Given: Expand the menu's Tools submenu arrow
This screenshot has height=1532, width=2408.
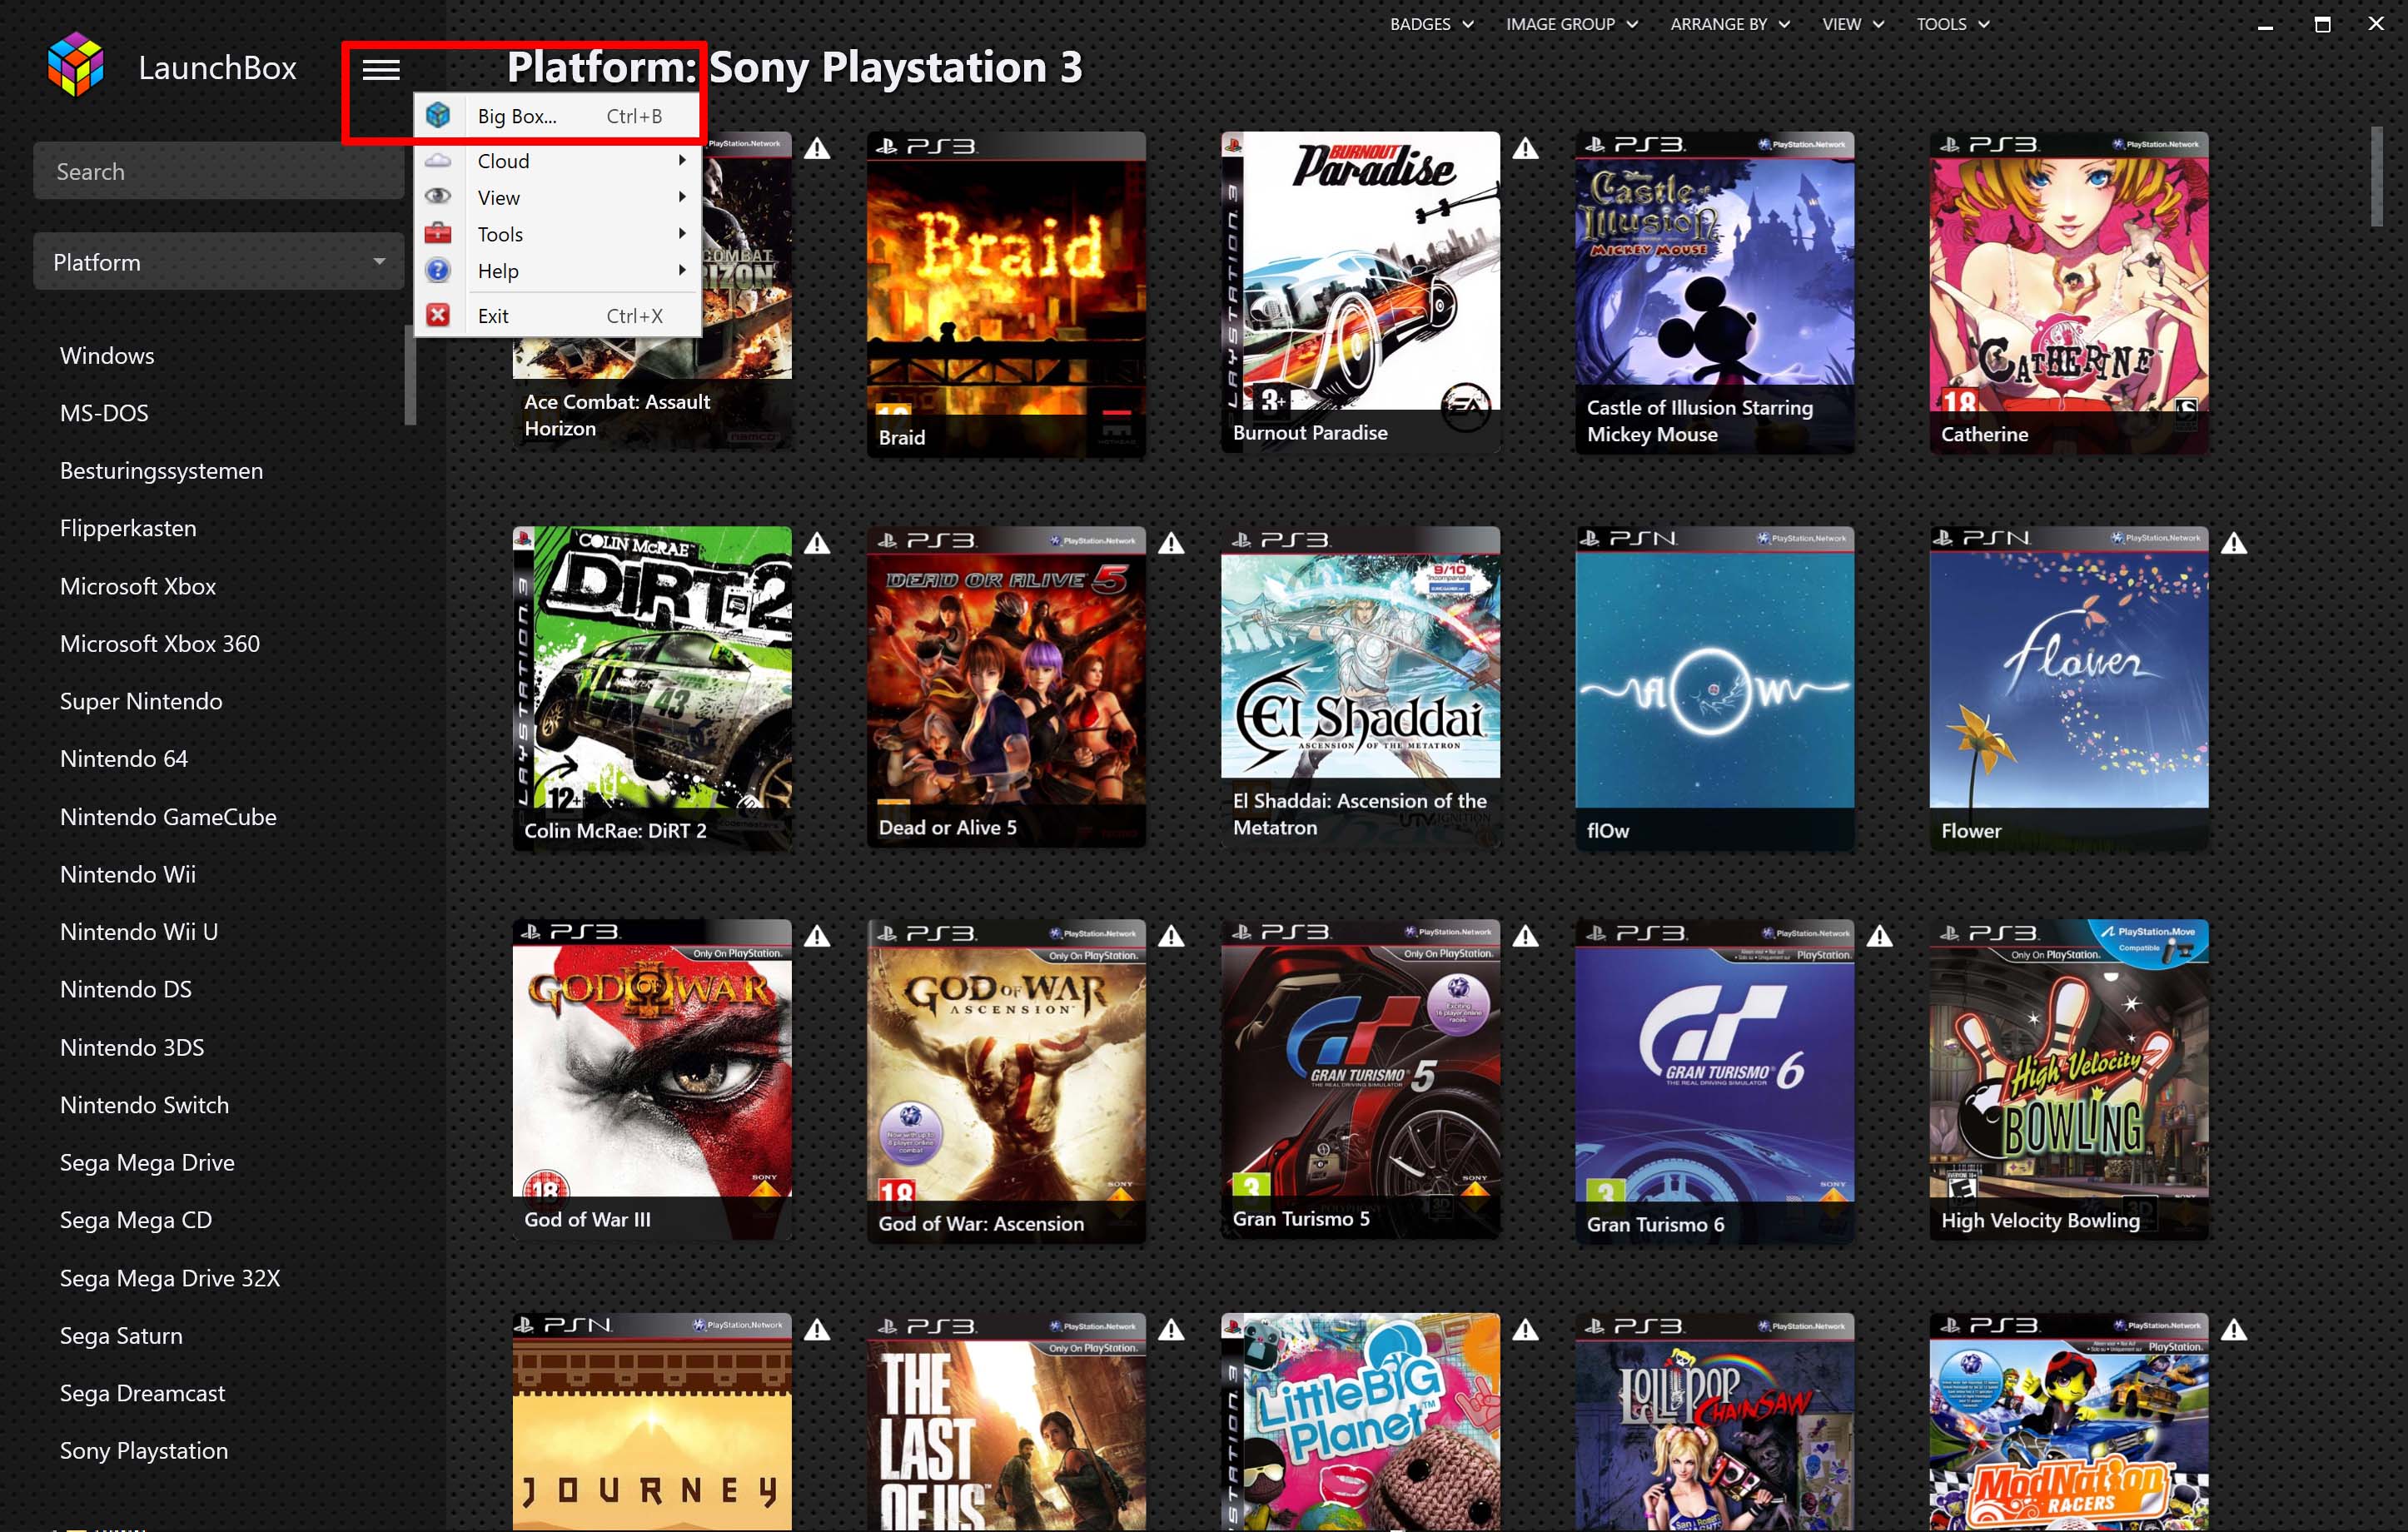Looking at the screenshot, I should pyautogui.click(x=682, y=233).
